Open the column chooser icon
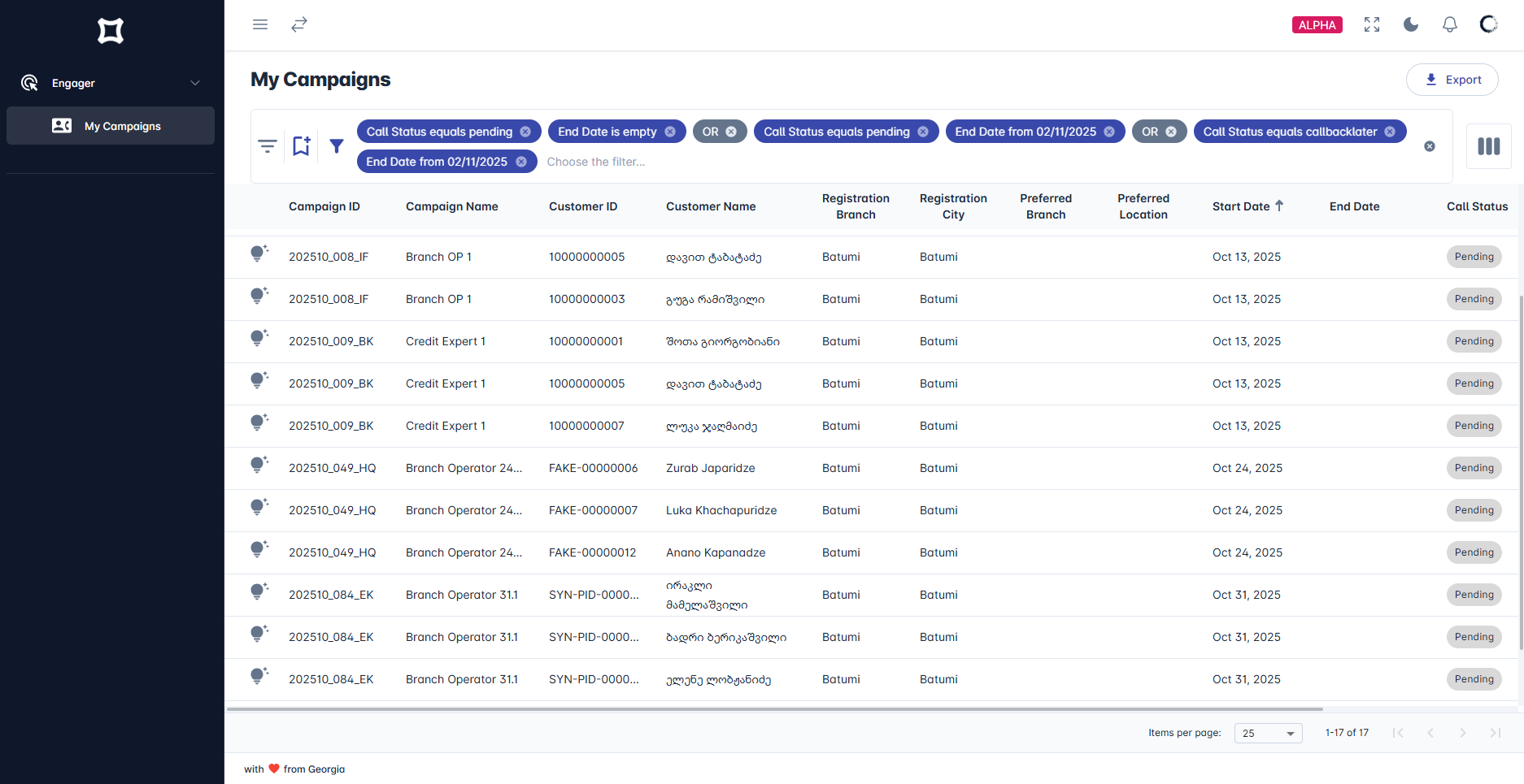Screen dimensions: 1524x784 [1489, 146]
